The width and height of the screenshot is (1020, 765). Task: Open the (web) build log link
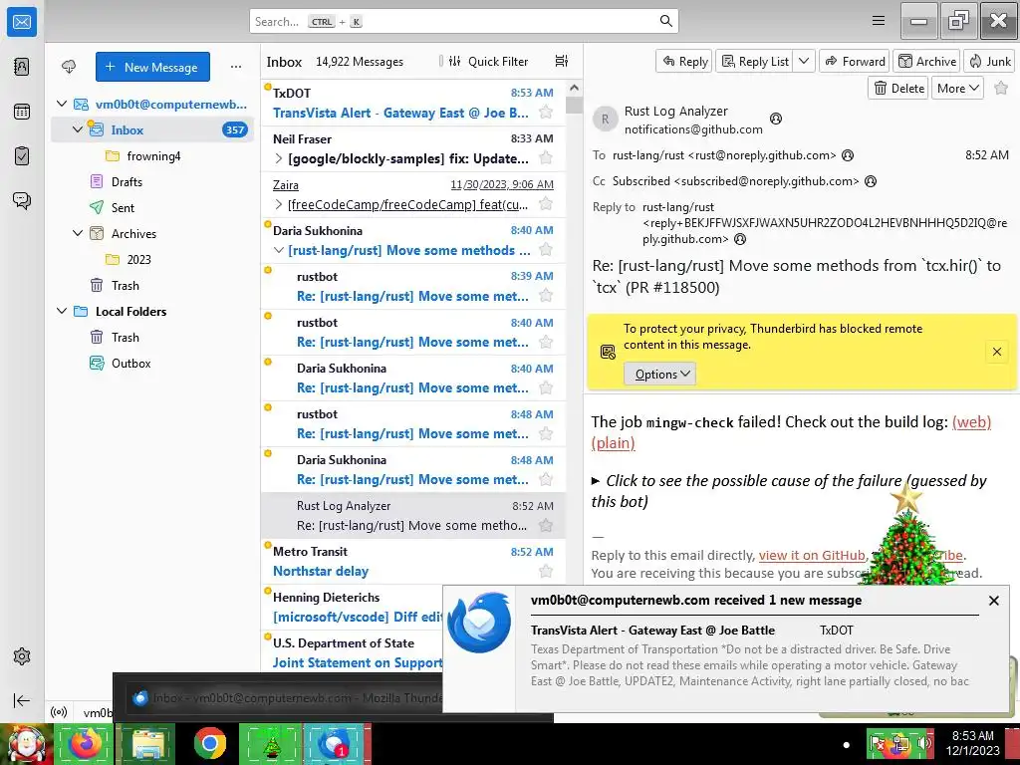971,421
